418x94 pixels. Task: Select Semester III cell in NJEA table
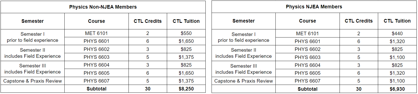pos(243,69)
